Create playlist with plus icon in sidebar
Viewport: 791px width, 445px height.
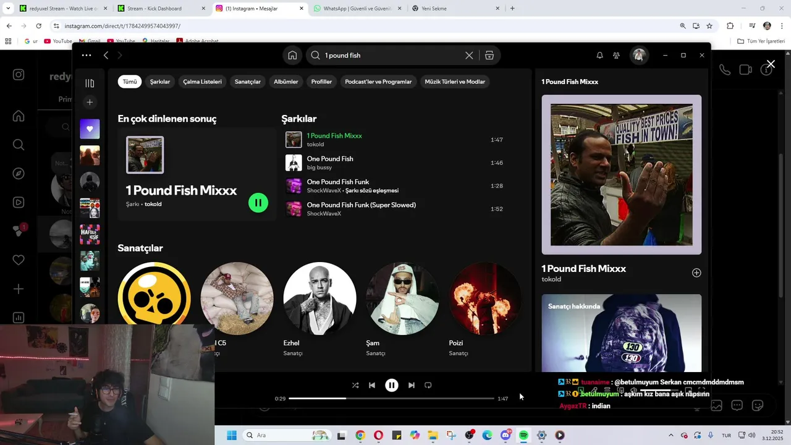point(90,102)
